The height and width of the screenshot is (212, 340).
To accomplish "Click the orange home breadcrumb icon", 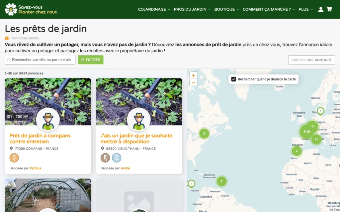I will 7,38.
